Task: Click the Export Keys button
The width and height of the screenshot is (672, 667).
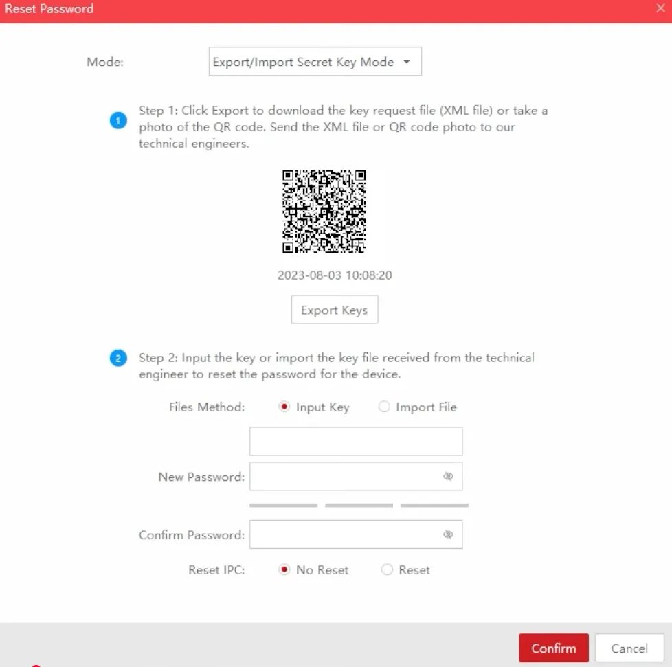Action: click(335, 309)
